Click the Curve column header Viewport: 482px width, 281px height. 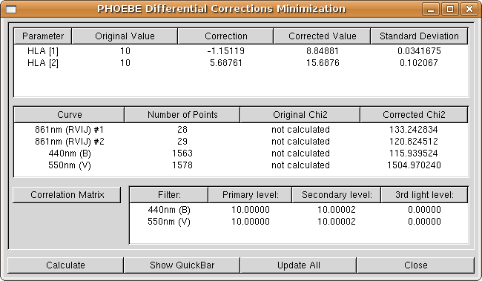pos(69,115)
